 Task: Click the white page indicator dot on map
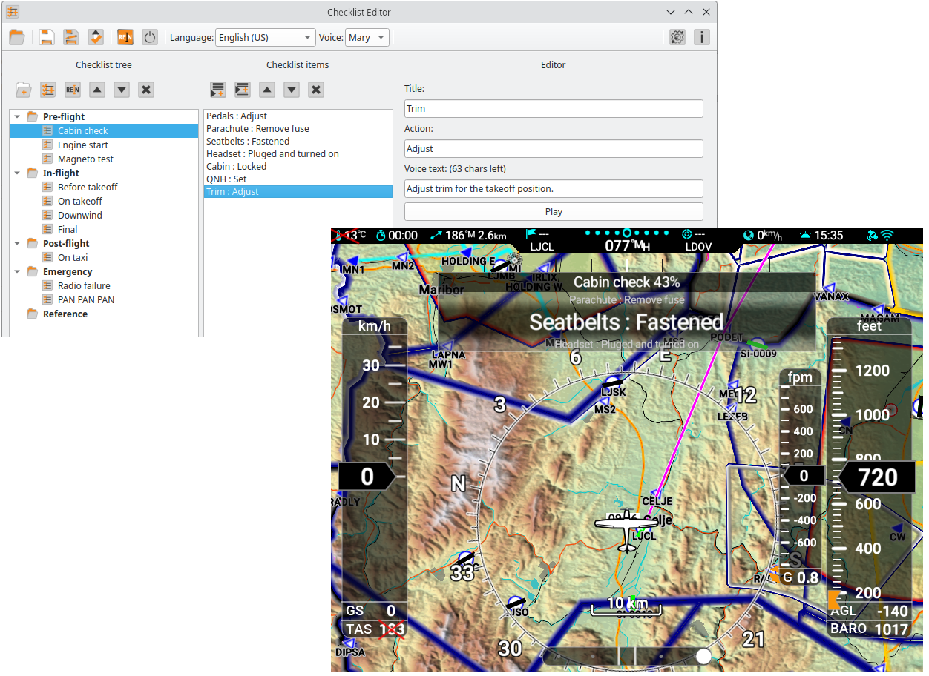click(703, 655)
